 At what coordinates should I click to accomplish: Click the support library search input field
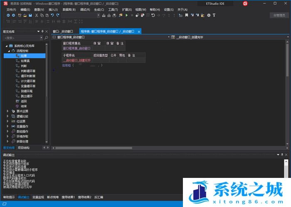pos(21,38)
